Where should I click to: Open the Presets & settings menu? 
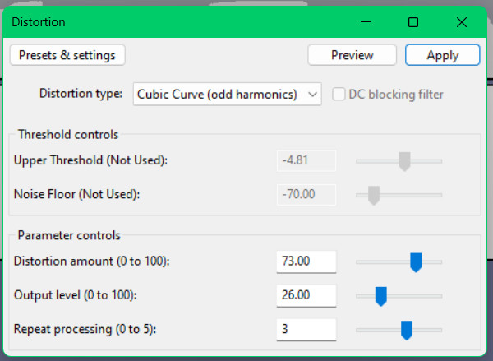(x=67, y=55)
